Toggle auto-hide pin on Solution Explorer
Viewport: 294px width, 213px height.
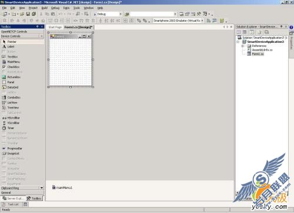click(x=281, y=26)
